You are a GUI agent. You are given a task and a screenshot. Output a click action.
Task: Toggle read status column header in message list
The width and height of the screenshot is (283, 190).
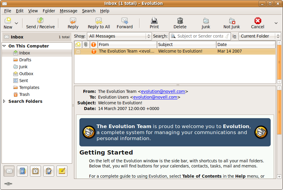(x=78, y=44)
